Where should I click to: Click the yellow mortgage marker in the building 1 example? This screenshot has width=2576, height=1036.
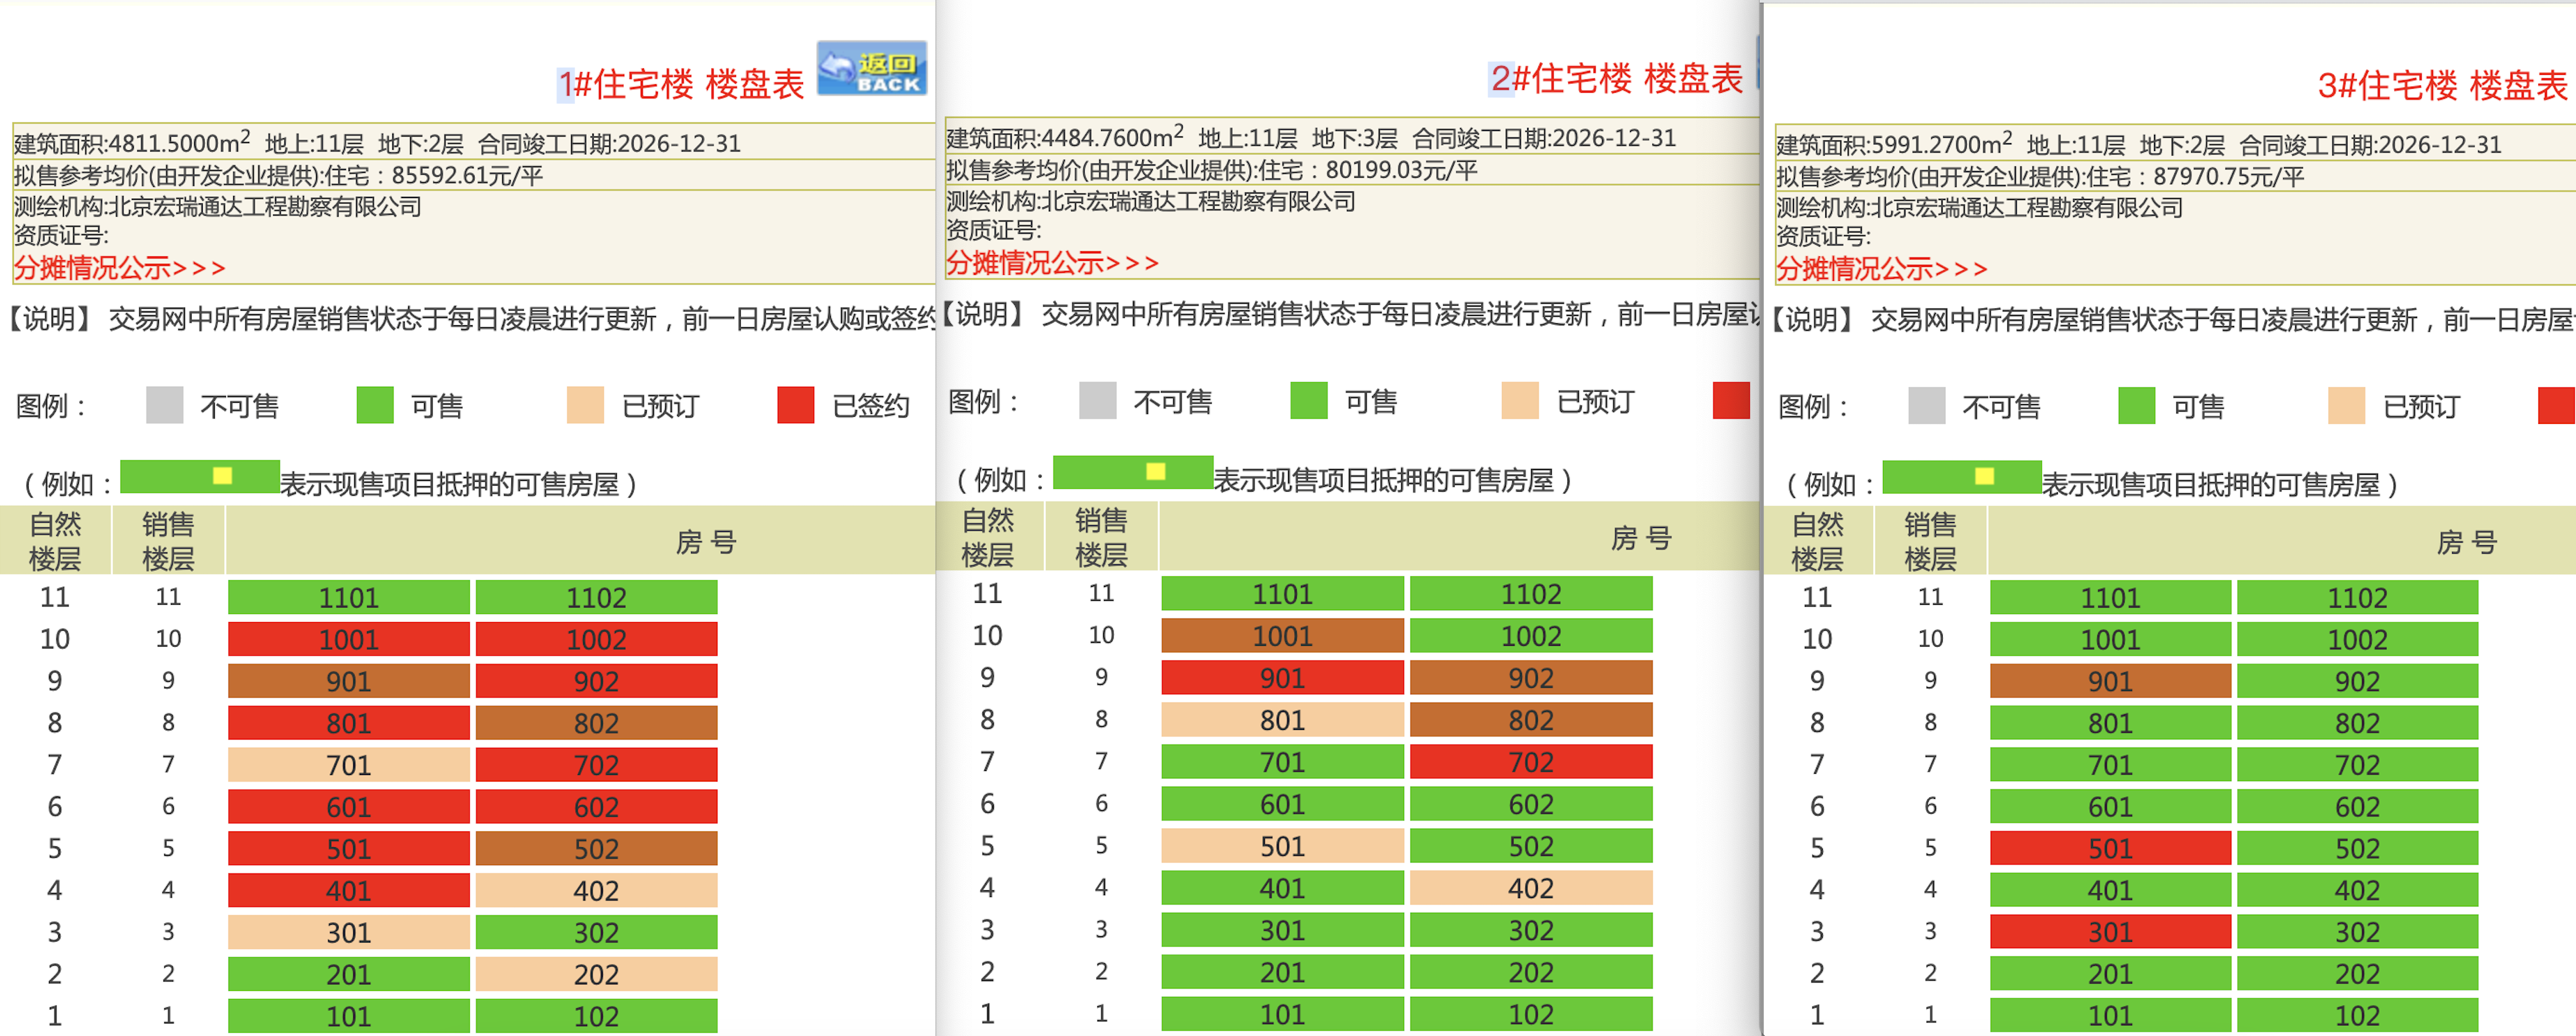pyautogui.click(x=222, y=476)
